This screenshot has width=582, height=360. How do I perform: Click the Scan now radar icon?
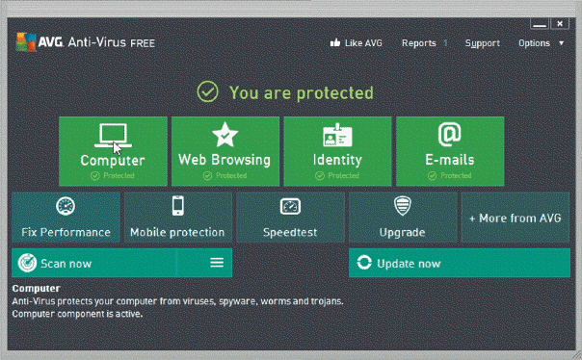coord(27,263)
